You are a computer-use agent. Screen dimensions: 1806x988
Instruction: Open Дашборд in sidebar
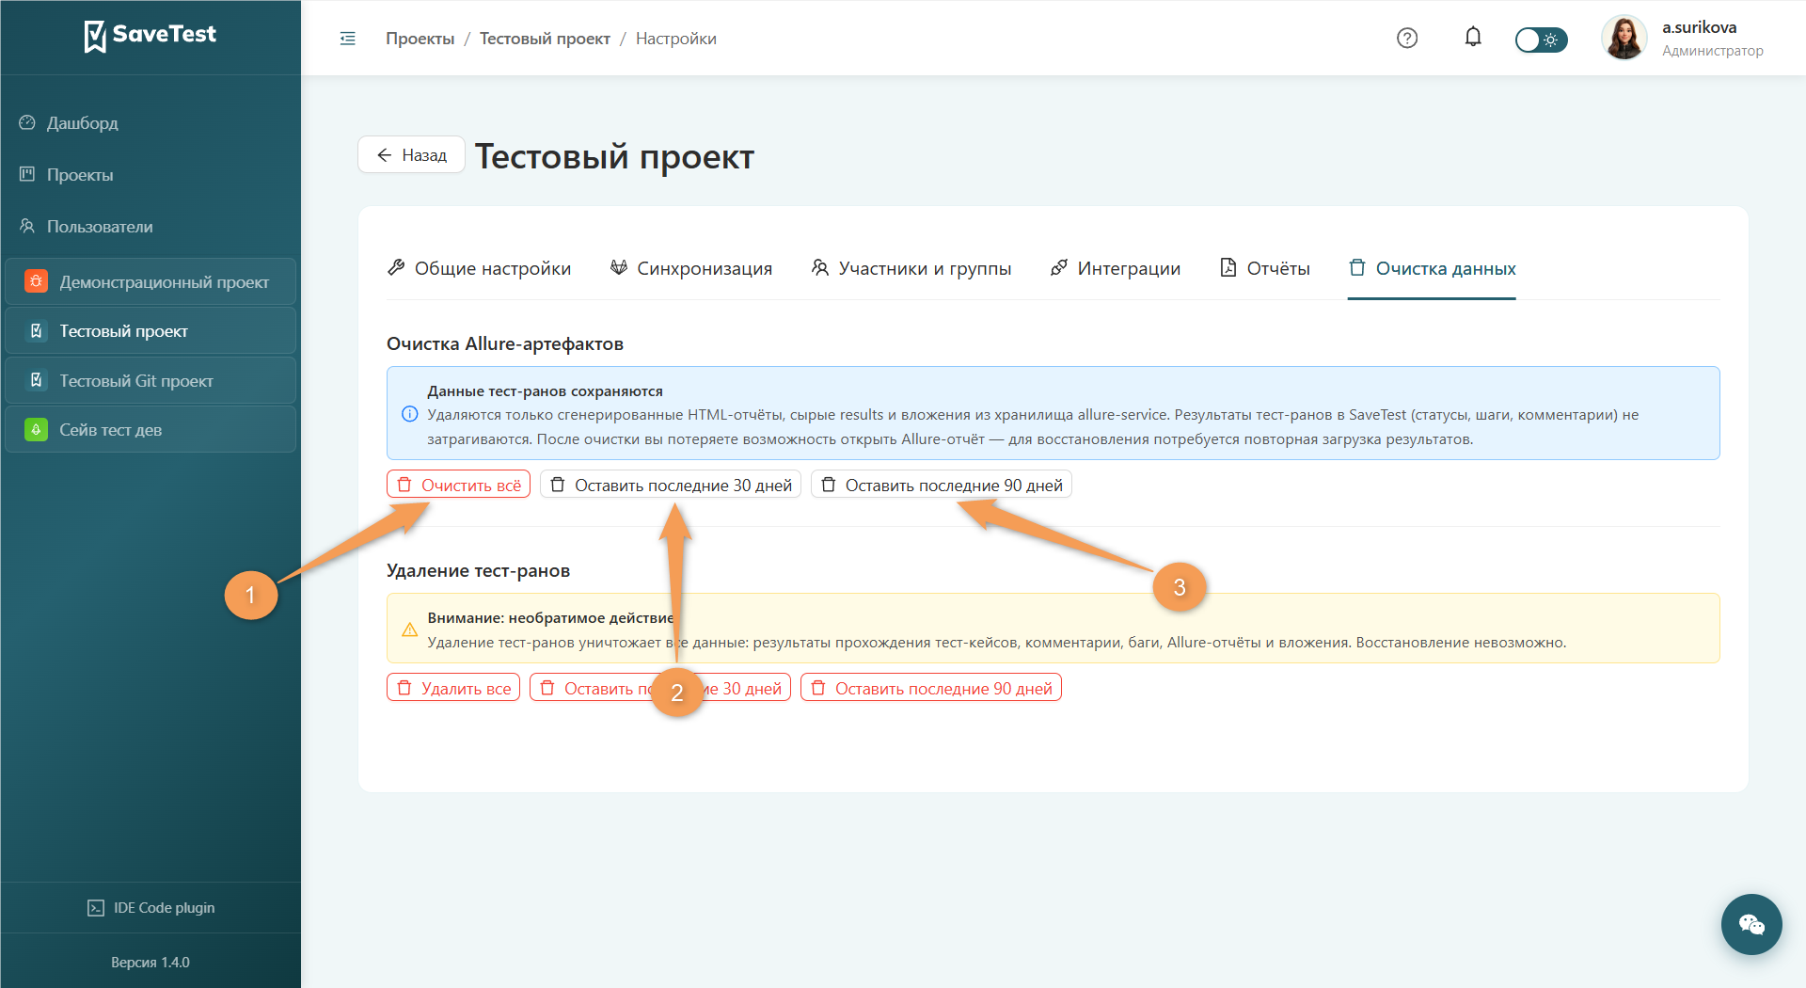coord(82,123)
